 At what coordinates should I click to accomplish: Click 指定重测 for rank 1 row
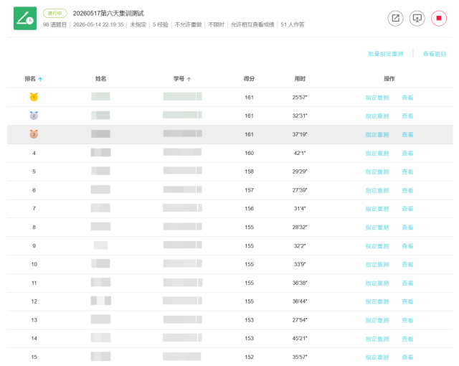(377, 98)
